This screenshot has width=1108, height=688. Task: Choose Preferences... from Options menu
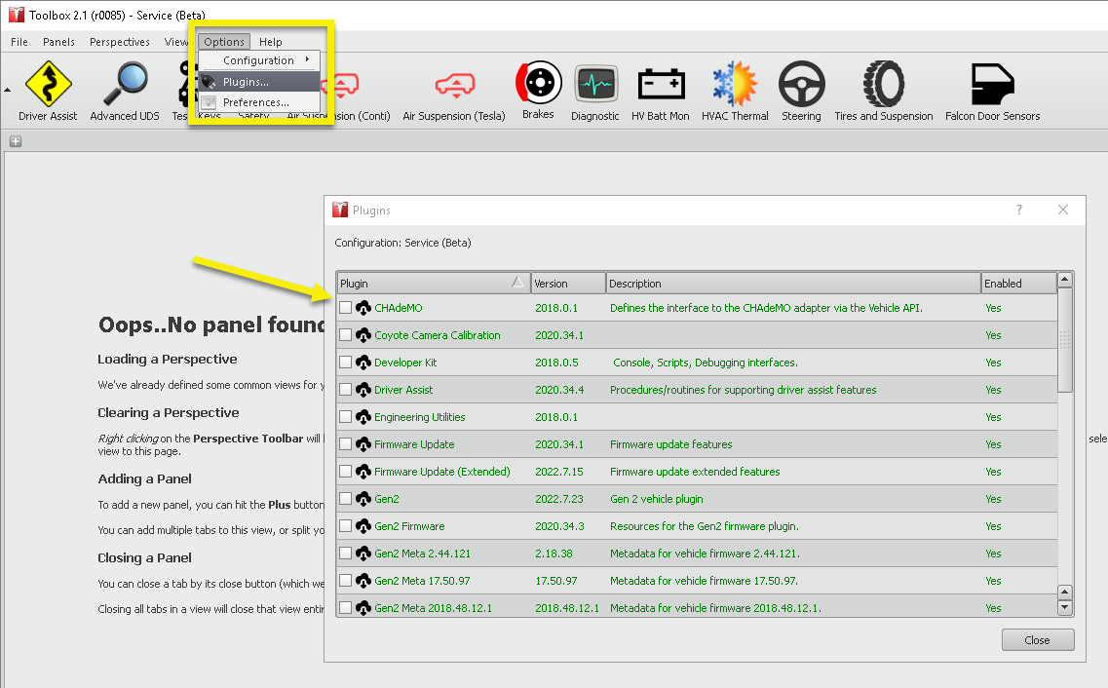255,102
